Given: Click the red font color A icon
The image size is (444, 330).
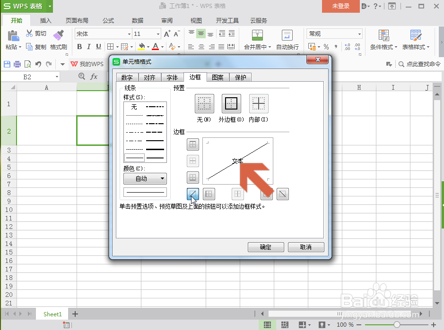Looking at the screenshot, I should [156, 47].
